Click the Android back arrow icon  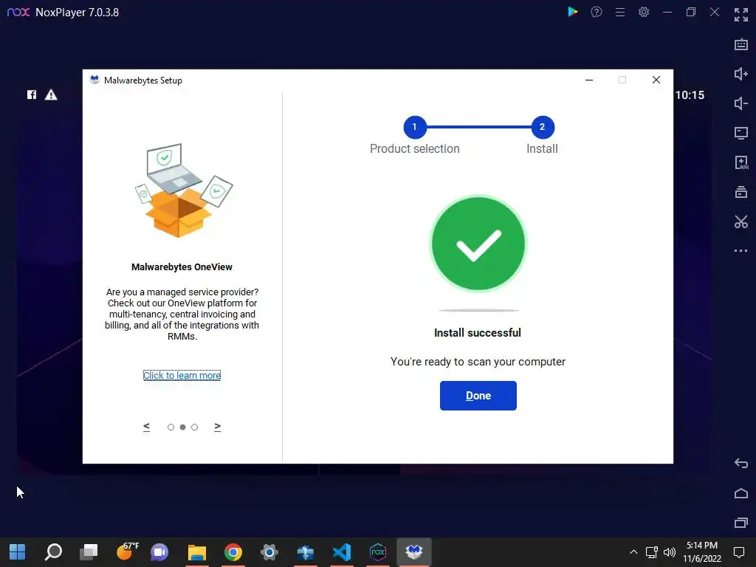tap(741, 464)
